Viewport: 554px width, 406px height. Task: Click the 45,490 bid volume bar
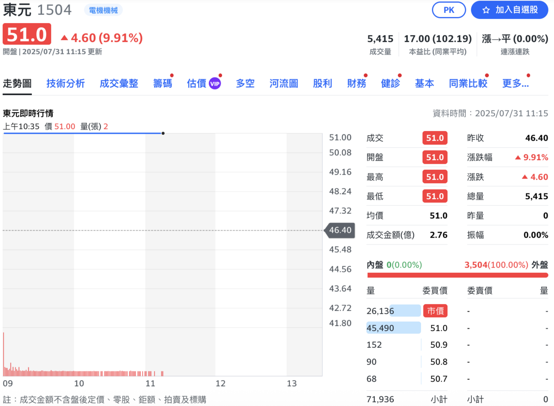click(x=394, y=328)
